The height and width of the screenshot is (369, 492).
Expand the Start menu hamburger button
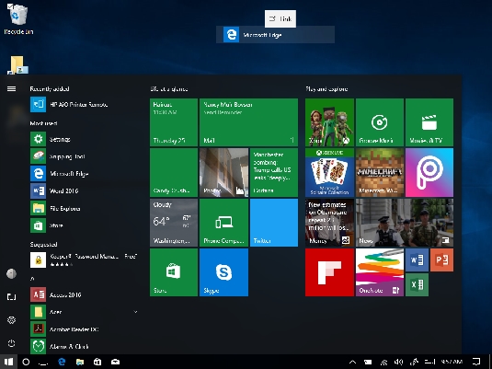click(11, 89)
